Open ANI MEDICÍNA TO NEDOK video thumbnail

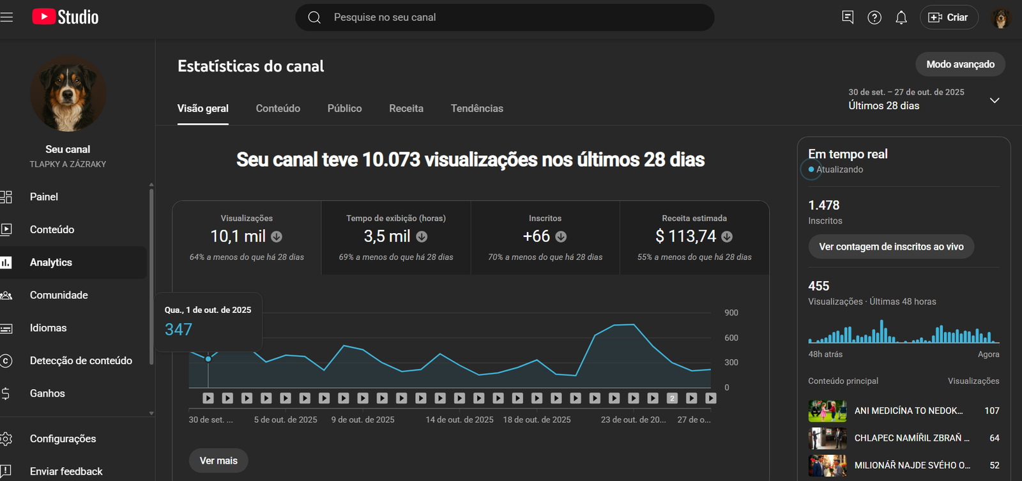coord(827,411)
